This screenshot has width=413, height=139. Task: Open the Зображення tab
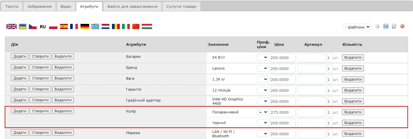(40, 7)
